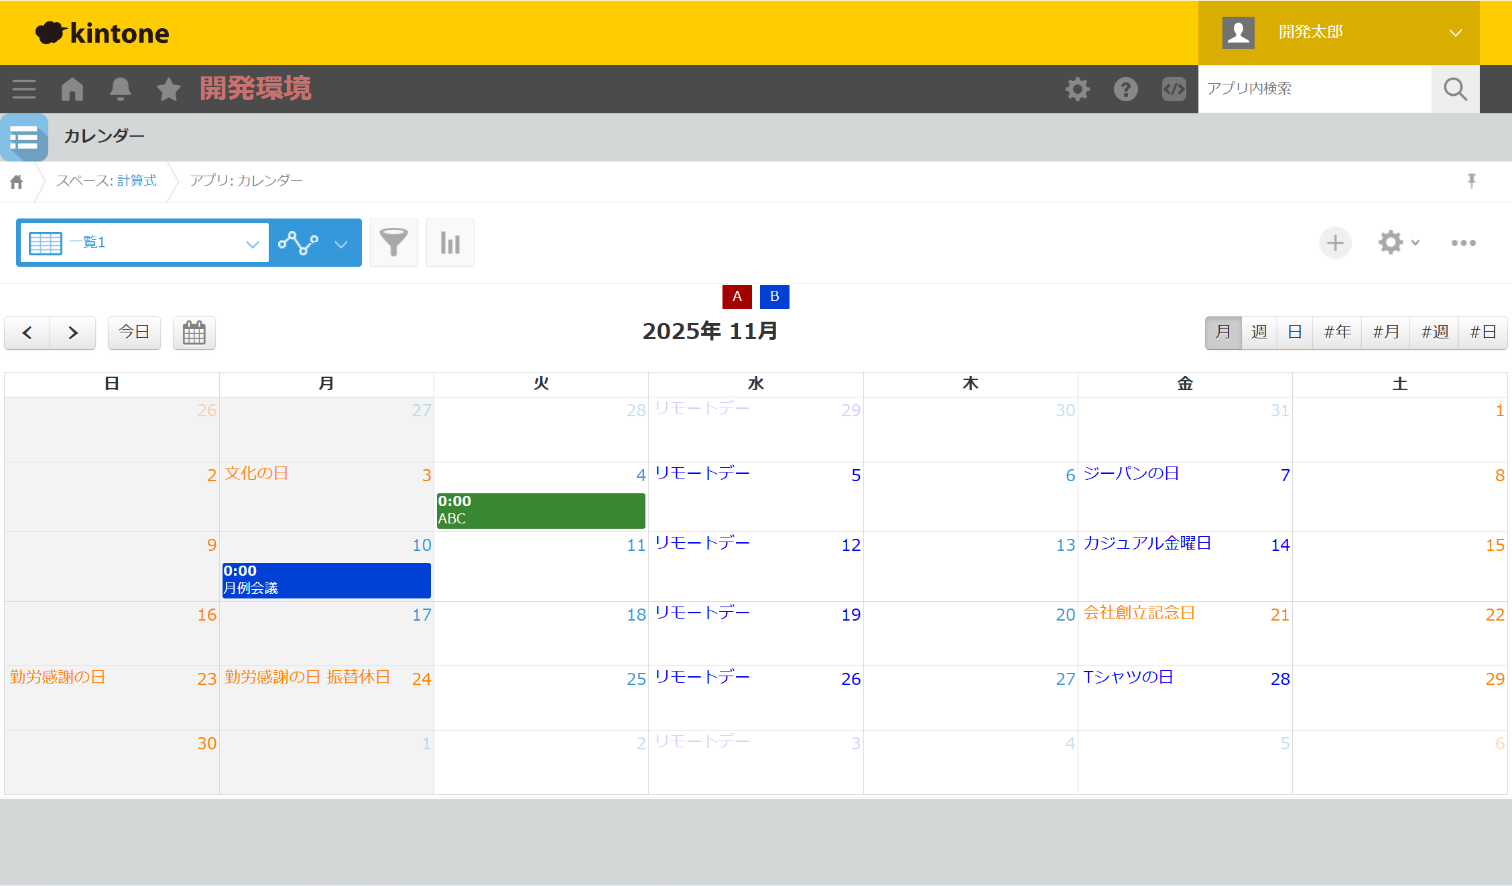Toggle the blue B category button

click(774, 296)
